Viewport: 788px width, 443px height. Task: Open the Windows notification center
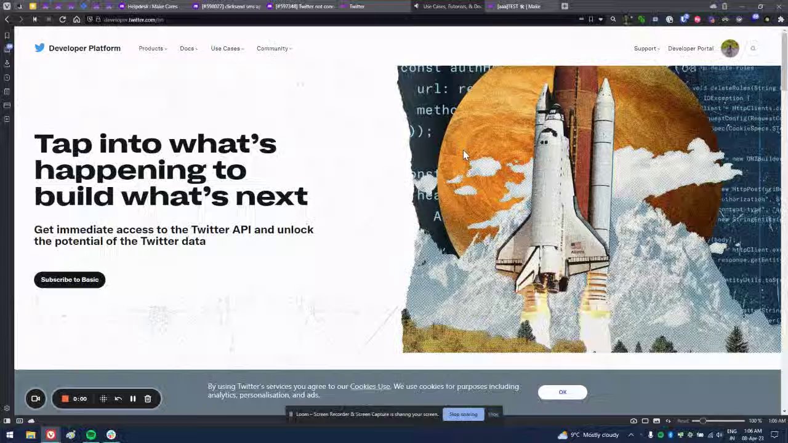pyautogui.click(x=774, y=435)
